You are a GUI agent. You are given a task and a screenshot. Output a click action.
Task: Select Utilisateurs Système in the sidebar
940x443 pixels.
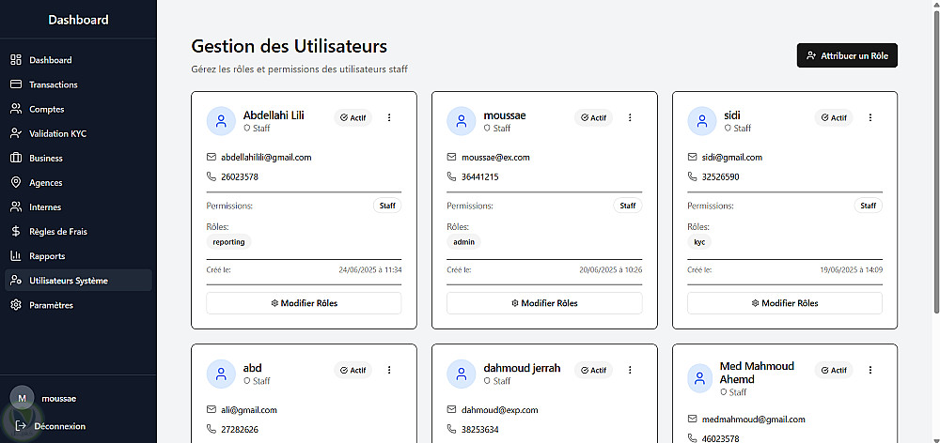(69, 281)
